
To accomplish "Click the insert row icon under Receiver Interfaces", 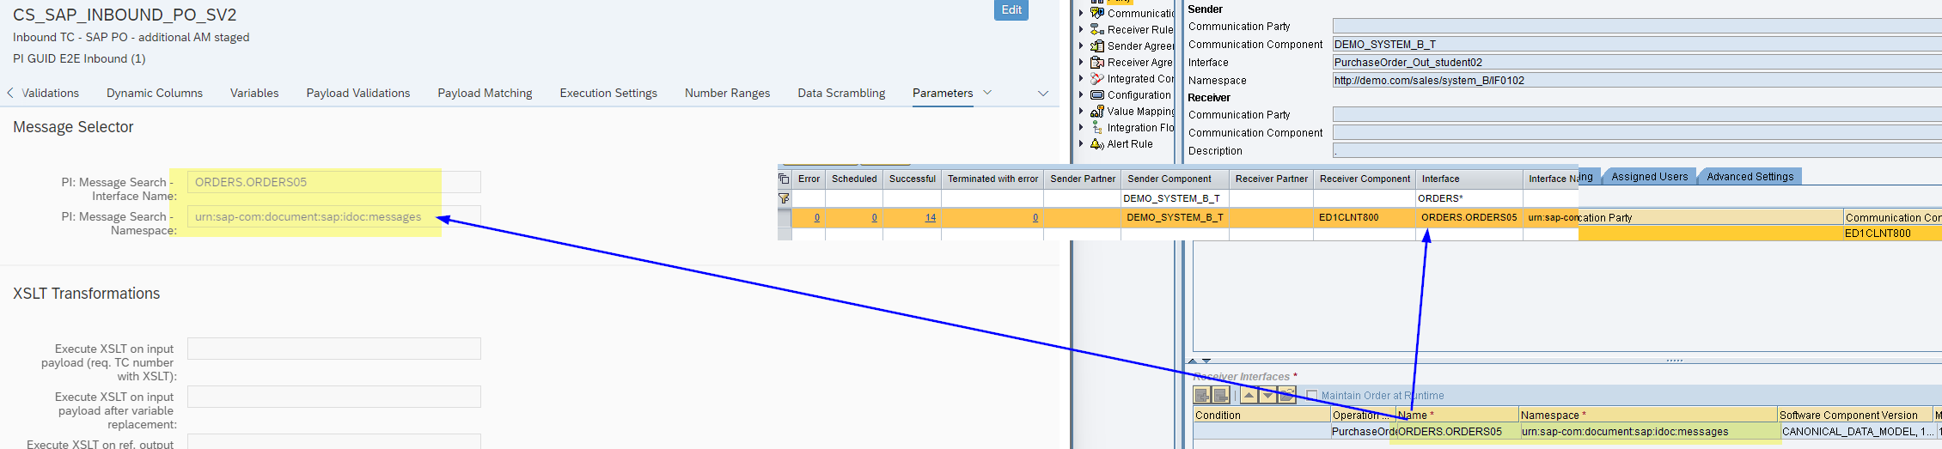I will coord(1202,395).
